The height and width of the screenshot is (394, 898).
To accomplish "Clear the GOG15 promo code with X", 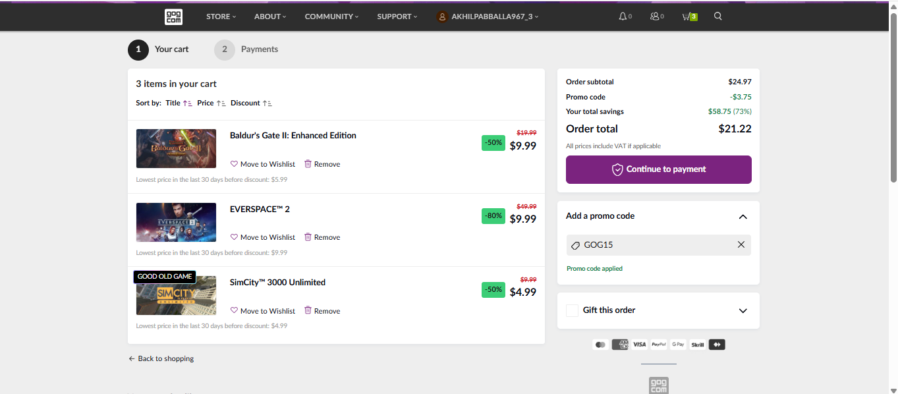I will click(741, 244).
